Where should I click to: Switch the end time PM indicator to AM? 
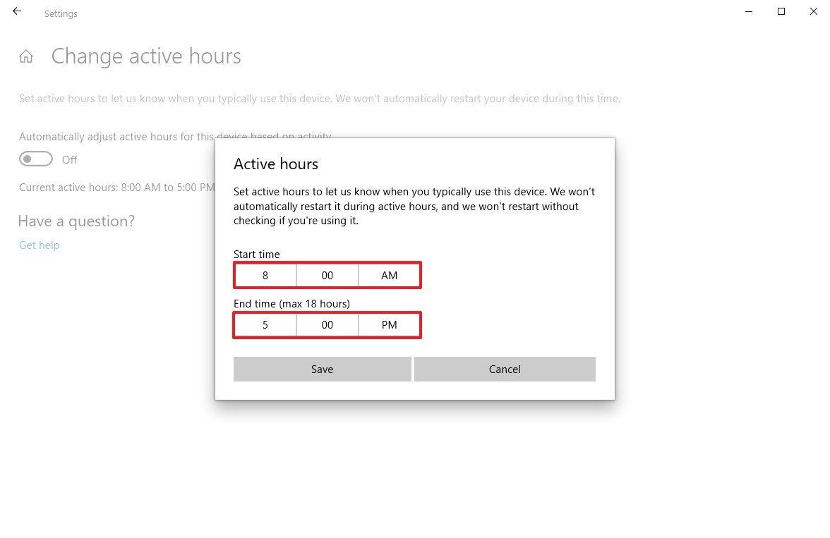point(389,324)
